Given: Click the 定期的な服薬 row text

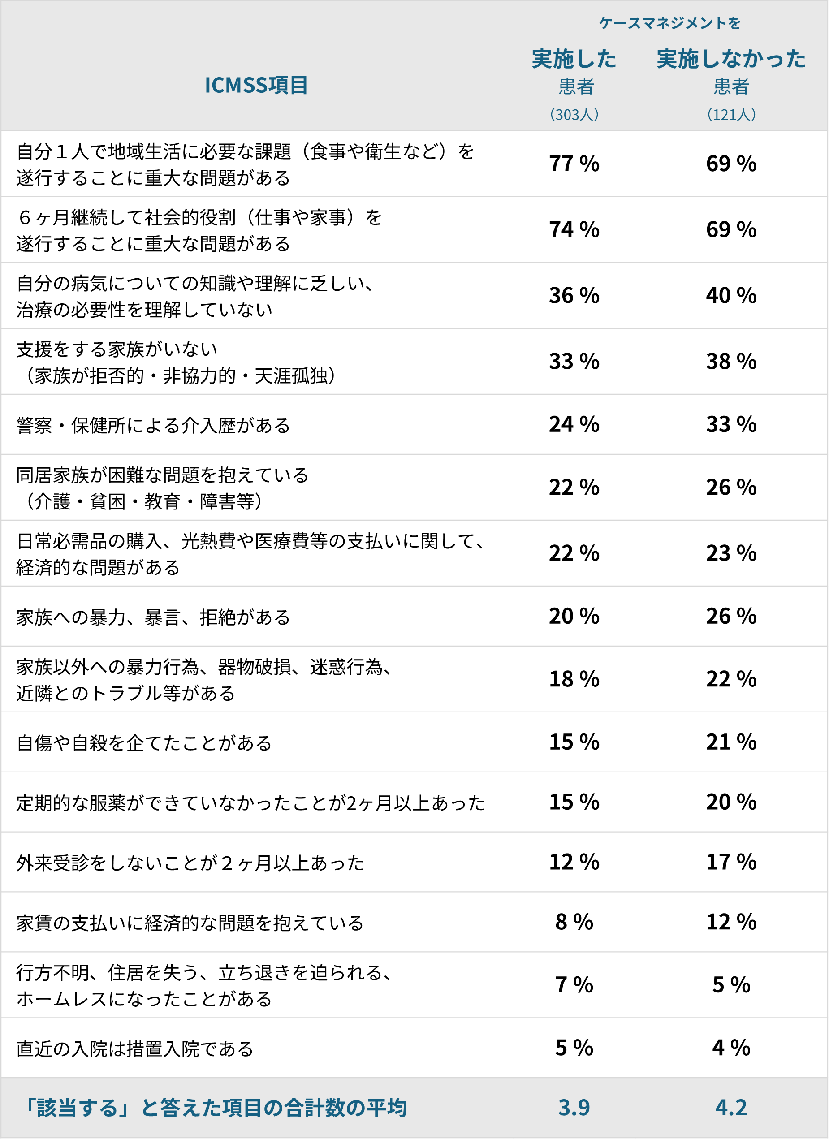Looking at the screenshot, I should [250, 802].
